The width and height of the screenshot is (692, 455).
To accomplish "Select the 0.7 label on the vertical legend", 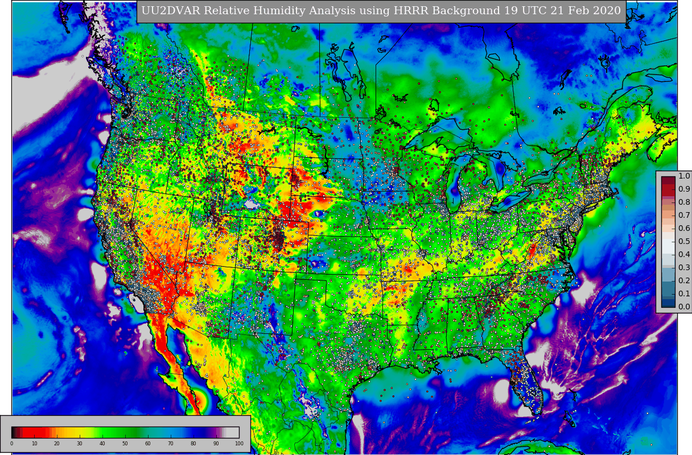I will pos(684,216).
